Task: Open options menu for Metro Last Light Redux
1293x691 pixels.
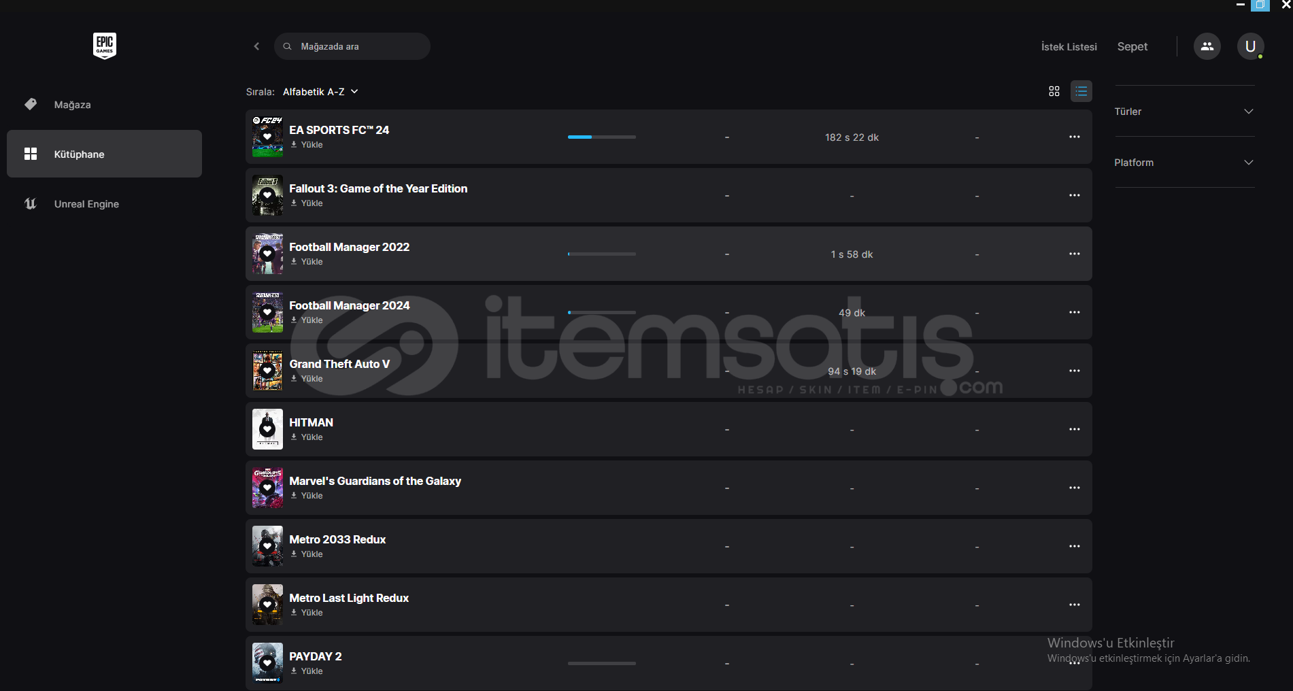Action: tap(1075, 605)
